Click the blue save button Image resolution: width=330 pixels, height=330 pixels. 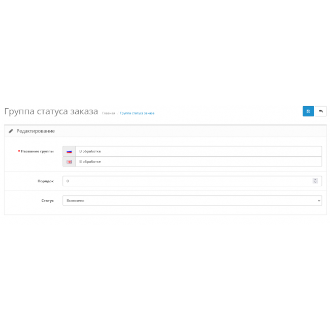[x=308, y=111]
